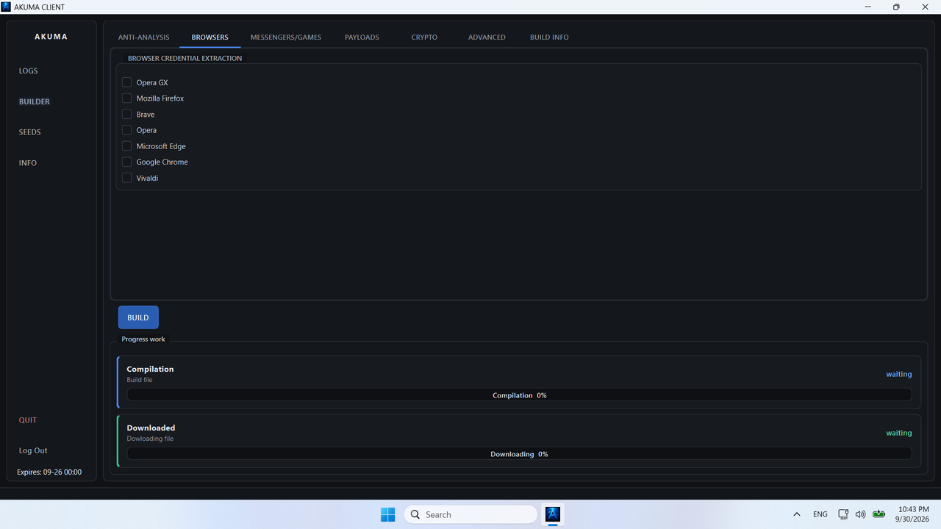Tick the Google Chrome checkbox

pos(126,162)
